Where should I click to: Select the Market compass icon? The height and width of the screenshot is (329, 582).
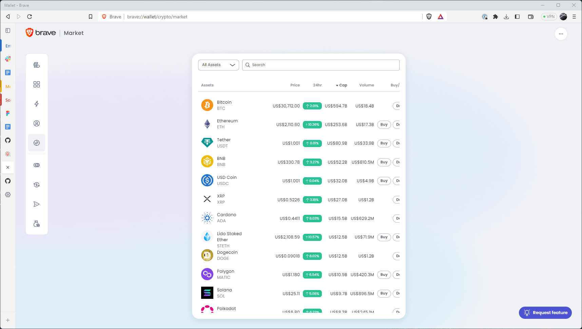37,143
